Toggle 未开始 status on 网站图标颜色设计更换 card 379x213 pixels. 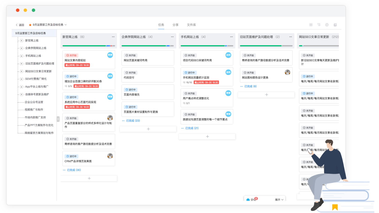point(249,73)
